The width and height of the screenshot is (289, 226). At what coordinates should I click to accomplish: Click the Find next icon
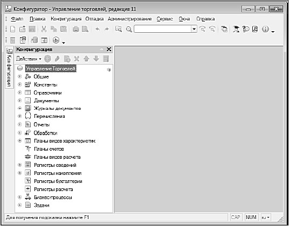point(203,29)
